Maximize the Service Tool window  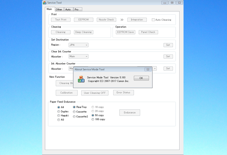click(x=172, y=3)
